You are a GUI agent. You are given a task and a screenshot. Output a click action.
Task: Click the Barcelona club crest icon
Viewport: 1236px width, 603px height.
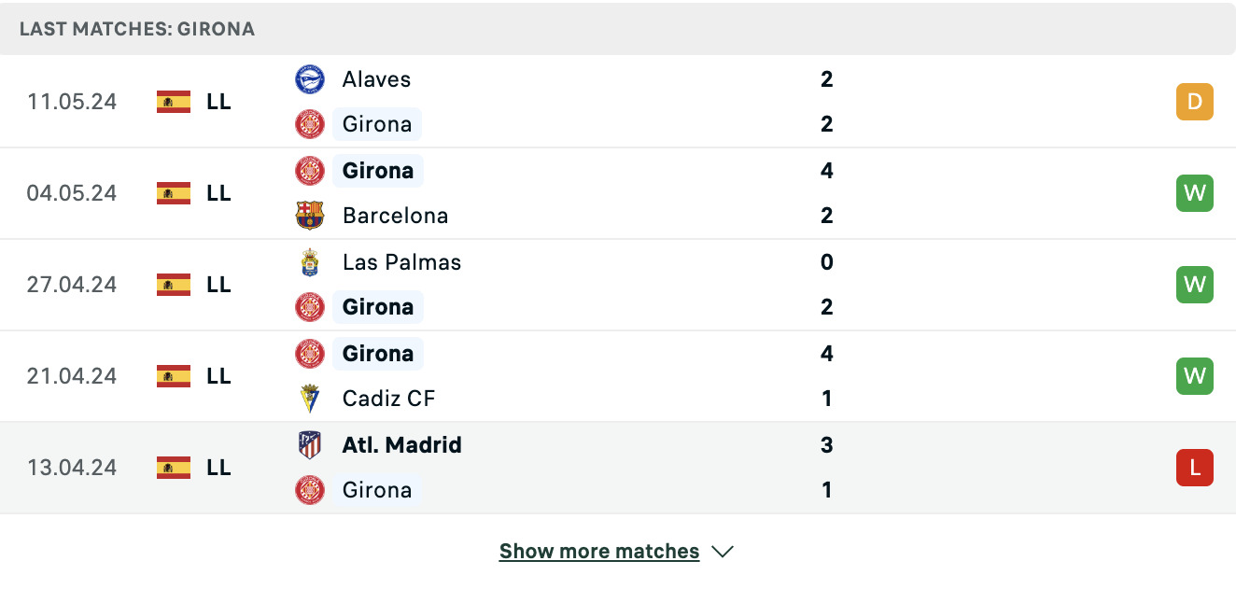[310, 216]
